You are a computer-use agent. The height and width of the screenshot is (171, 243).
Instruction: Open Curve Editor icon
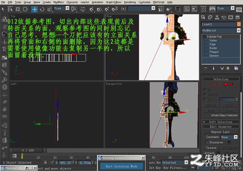[x=186, y=9]
